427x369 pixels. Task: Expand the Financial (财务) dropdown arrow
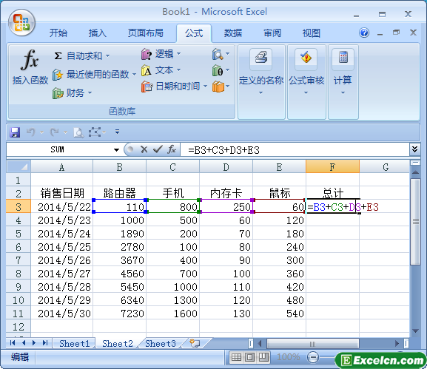click(90, 93)
